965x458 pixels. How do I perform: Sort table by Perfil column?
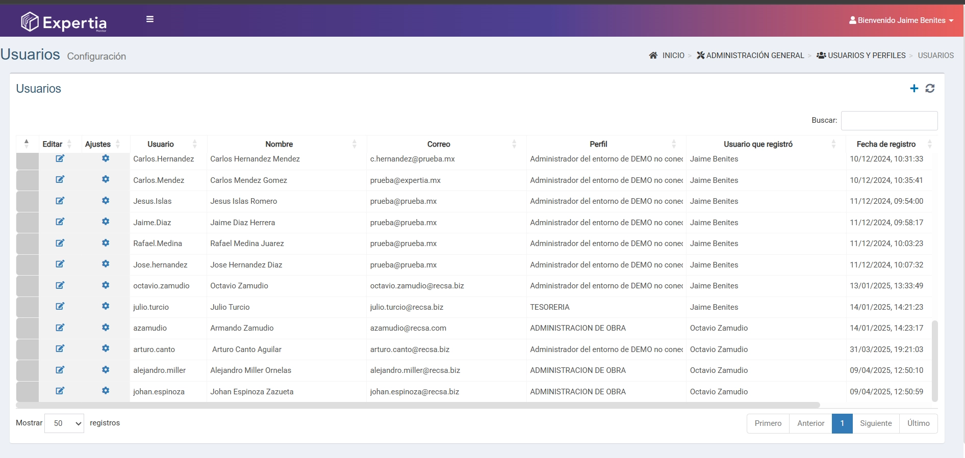click(x=606, y=144)
